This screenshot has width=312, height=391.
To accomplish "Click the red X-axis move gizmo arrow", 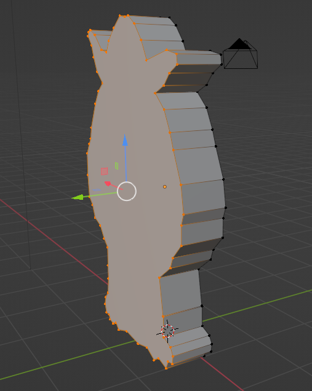I will 108,184.
